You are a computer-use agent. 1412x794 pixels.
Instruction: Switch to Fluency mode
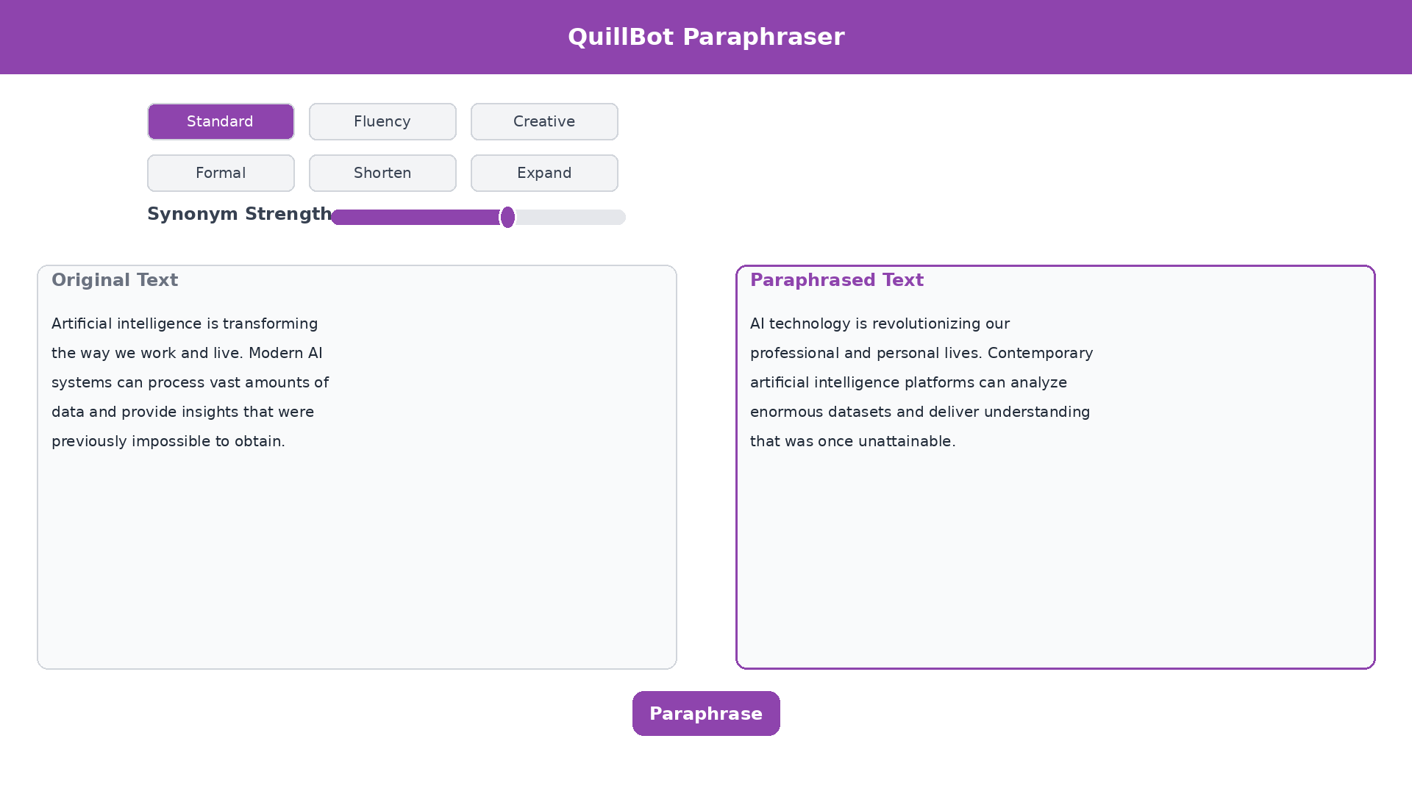(382, 121)
